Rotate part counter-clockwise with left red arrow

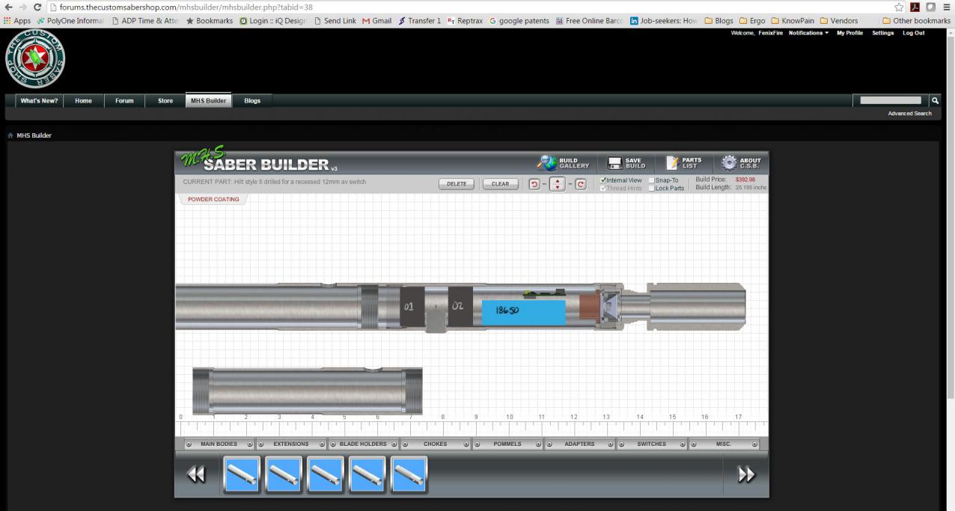534,184
